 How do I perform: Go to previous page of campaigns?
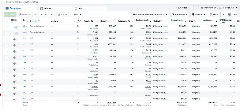click(191, 8)
